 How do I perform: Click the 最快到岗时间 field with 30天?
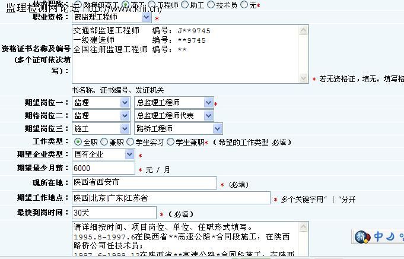113,213
